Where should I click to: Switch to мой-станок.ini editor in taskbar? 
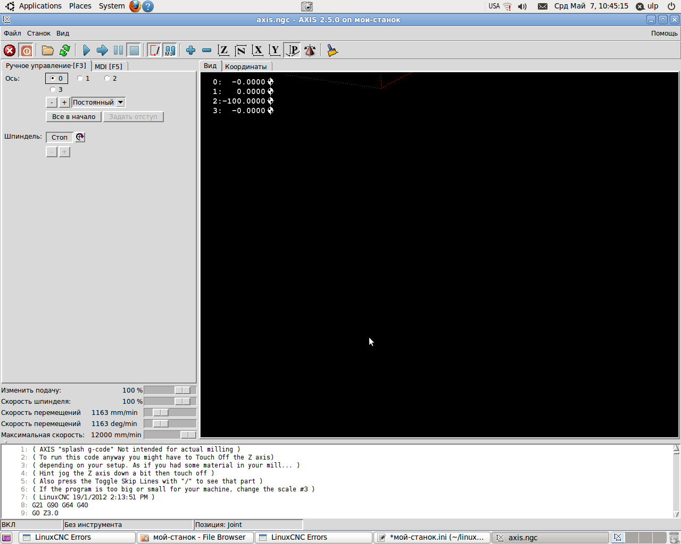432,538
